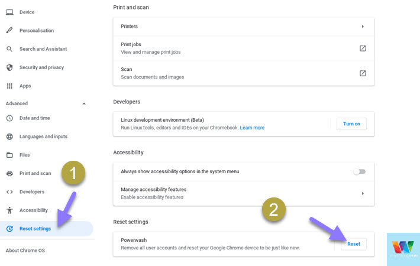
Task: Collapse the Advanced section arrow
Action: [x=84, y=103]
